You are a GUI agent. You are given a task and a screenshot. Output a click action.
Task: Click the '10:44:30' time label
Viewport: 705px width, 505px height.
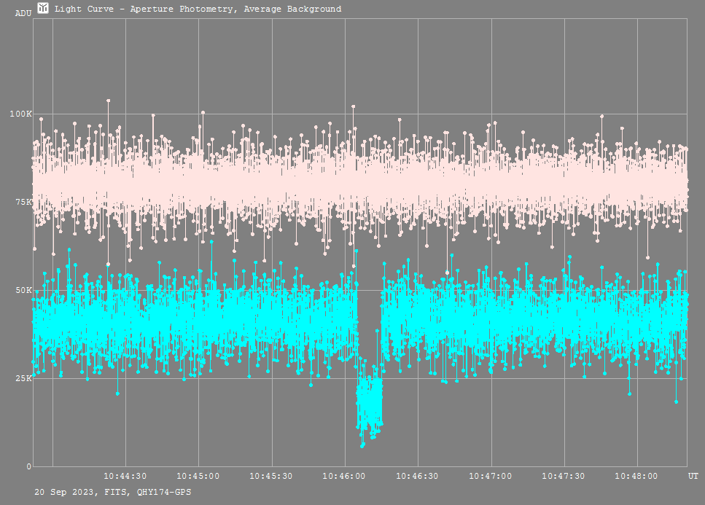(125, 477)
